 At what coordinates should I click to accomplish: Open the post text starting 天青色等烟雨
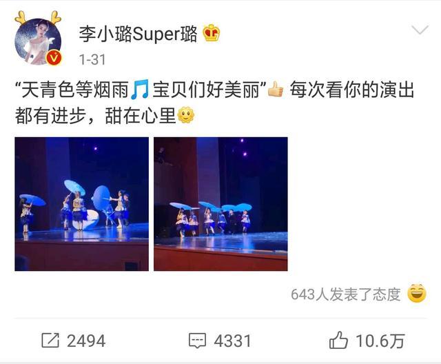[214, 103]
